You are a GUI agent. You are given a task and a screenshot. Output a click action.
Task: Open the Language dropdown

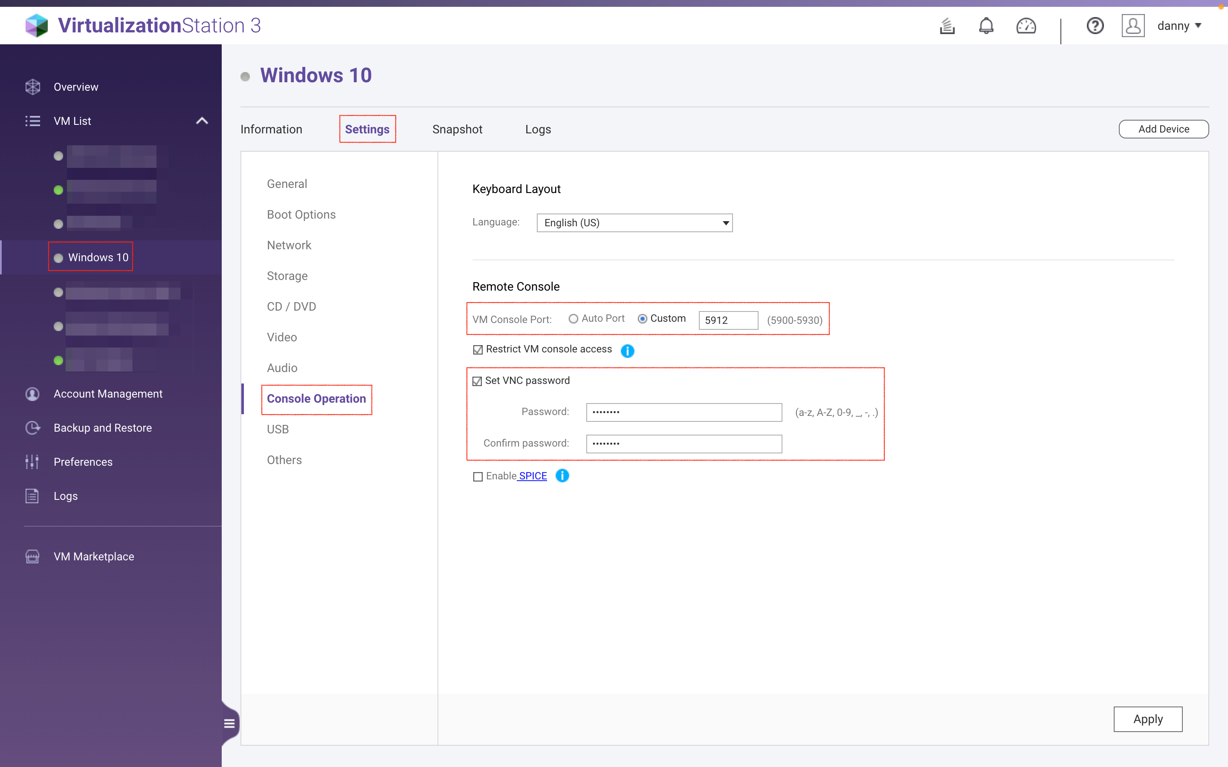(634, 223)
